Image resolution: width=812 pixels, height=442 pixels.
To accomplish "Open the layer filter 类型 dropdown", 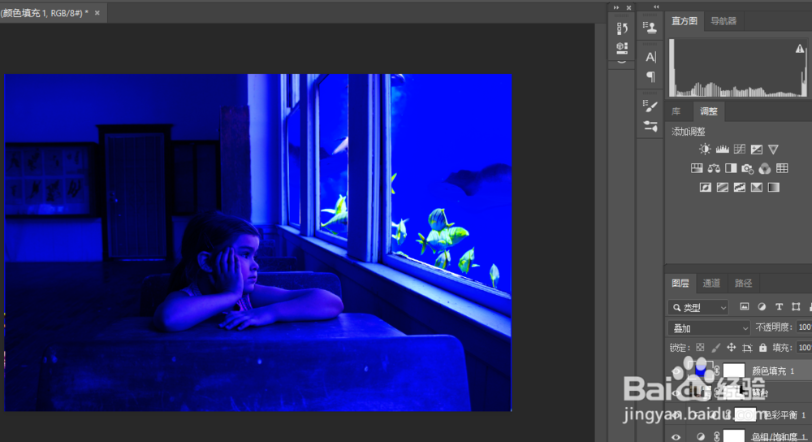I will 698,307.
